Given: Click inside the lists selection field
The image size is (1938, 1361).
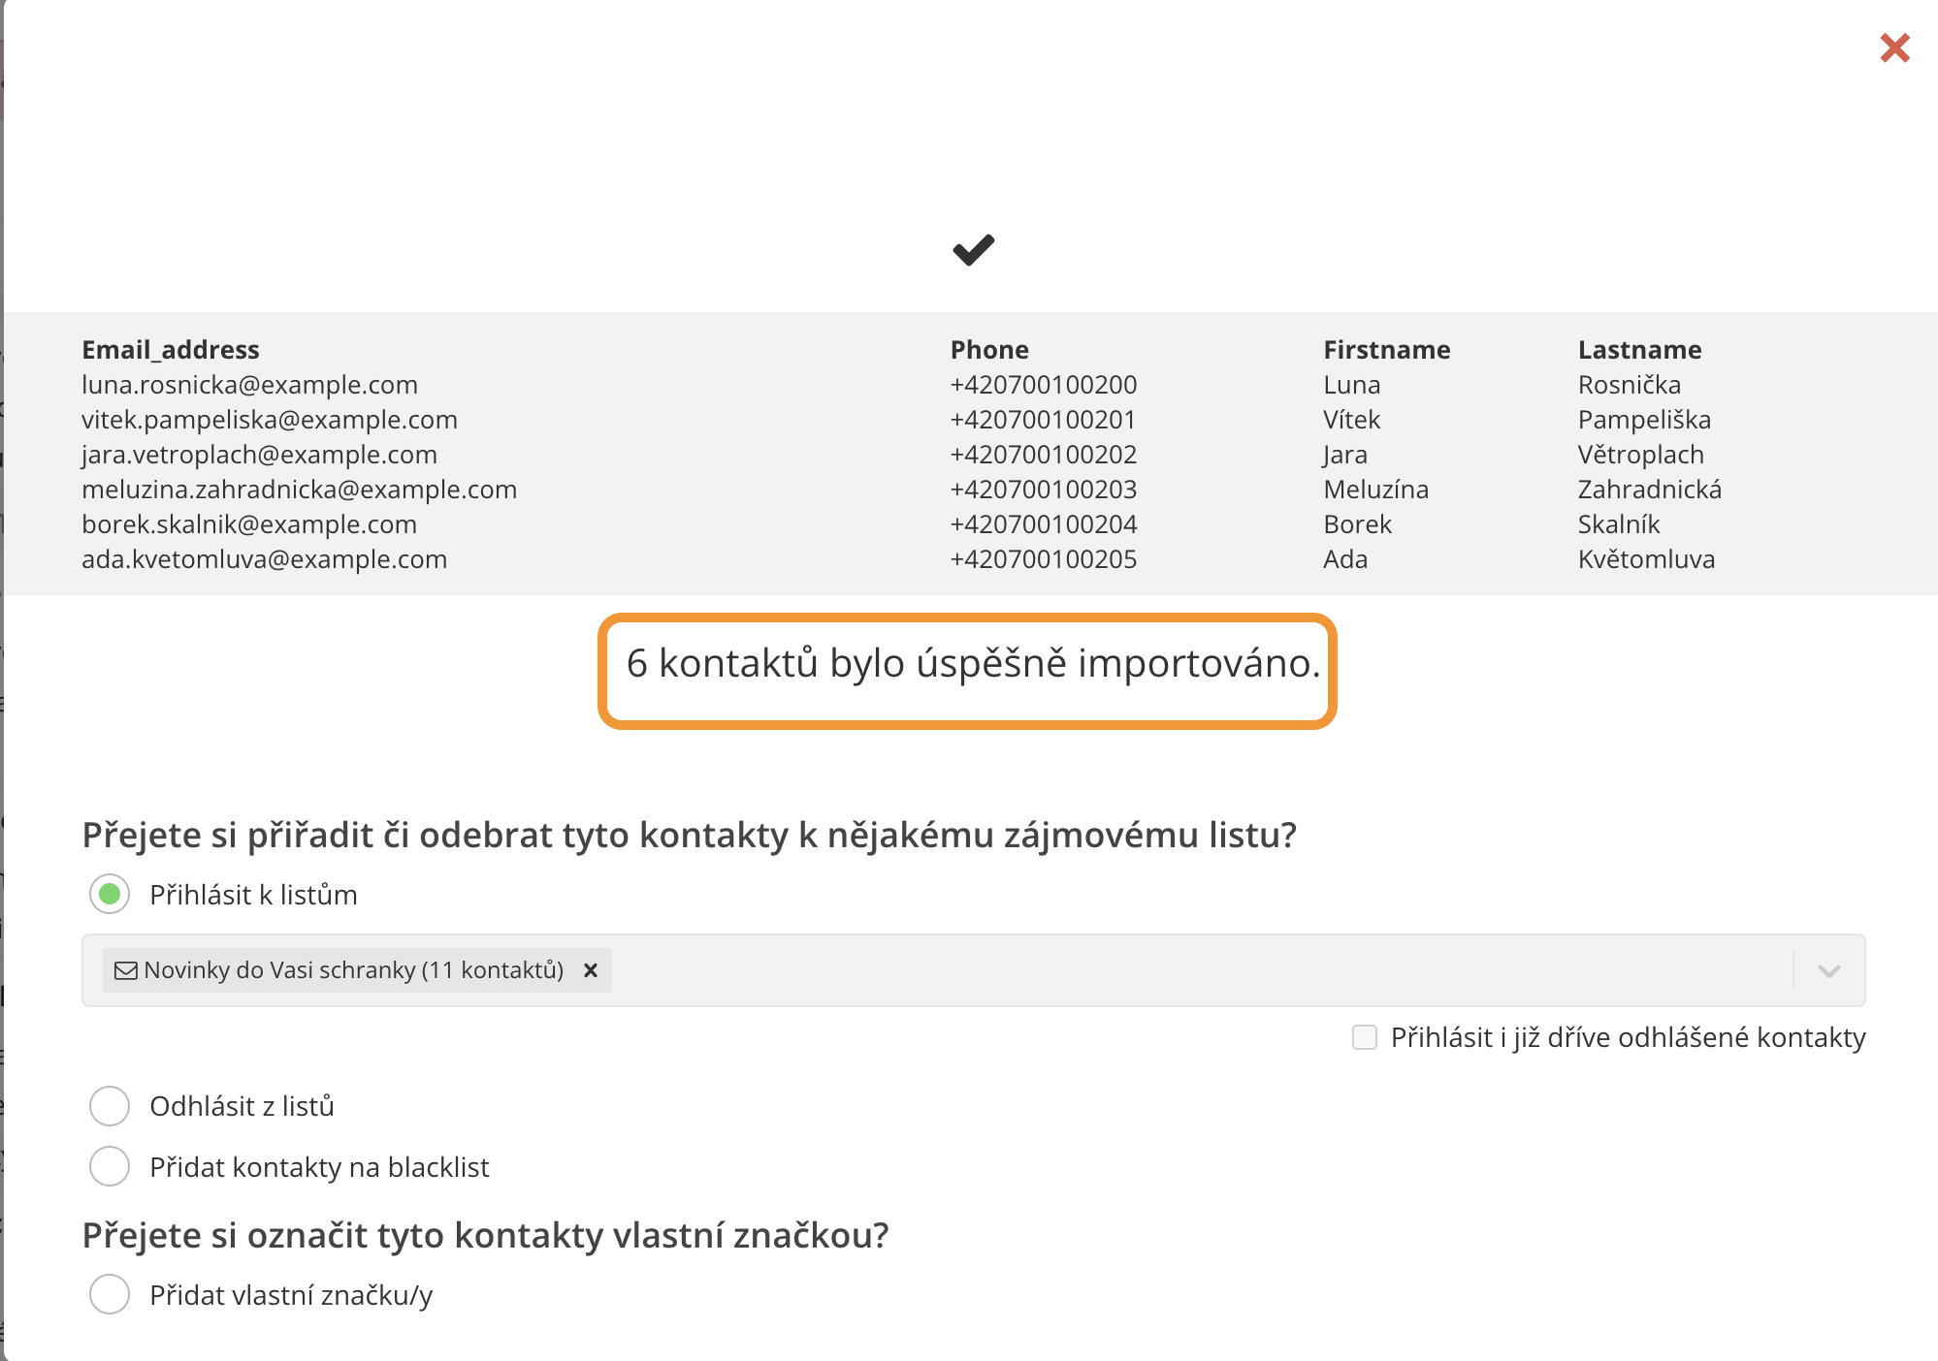Looking at the screenshot, I should coord(1164,970).
